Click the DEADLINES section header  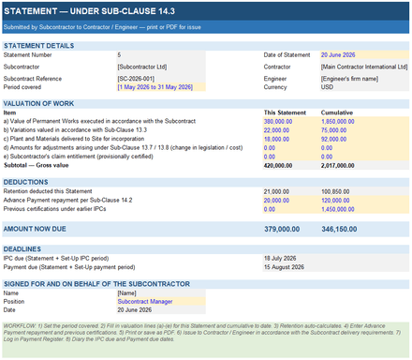(206, 249)
